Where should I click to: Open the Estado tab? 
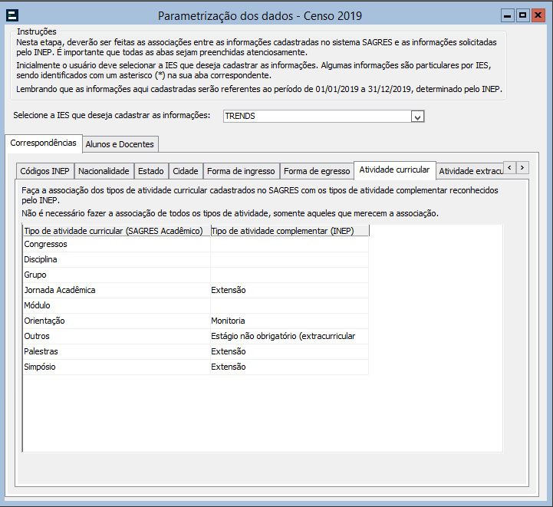[x=151, y=171]
